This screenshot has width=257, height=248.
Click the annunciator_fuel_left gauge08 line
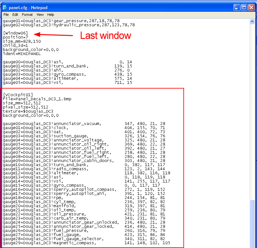point(84,157)
